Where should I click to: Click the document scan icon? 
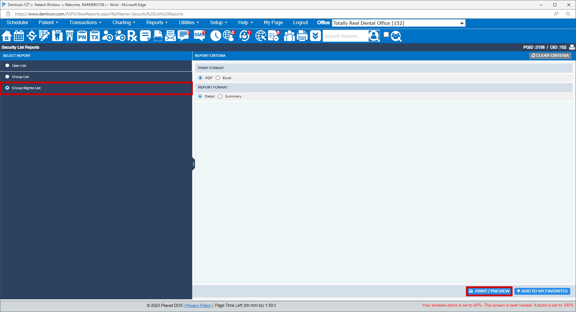tap(158, 36)
